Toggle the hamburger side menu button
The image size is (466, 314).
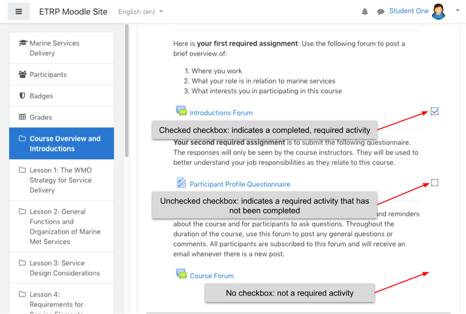tap(19, 12)
